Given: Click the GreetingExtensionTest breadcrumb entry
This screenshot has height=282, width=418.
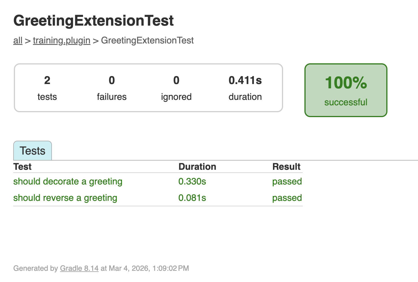Looking at the screenshot, I should point(147,40).
